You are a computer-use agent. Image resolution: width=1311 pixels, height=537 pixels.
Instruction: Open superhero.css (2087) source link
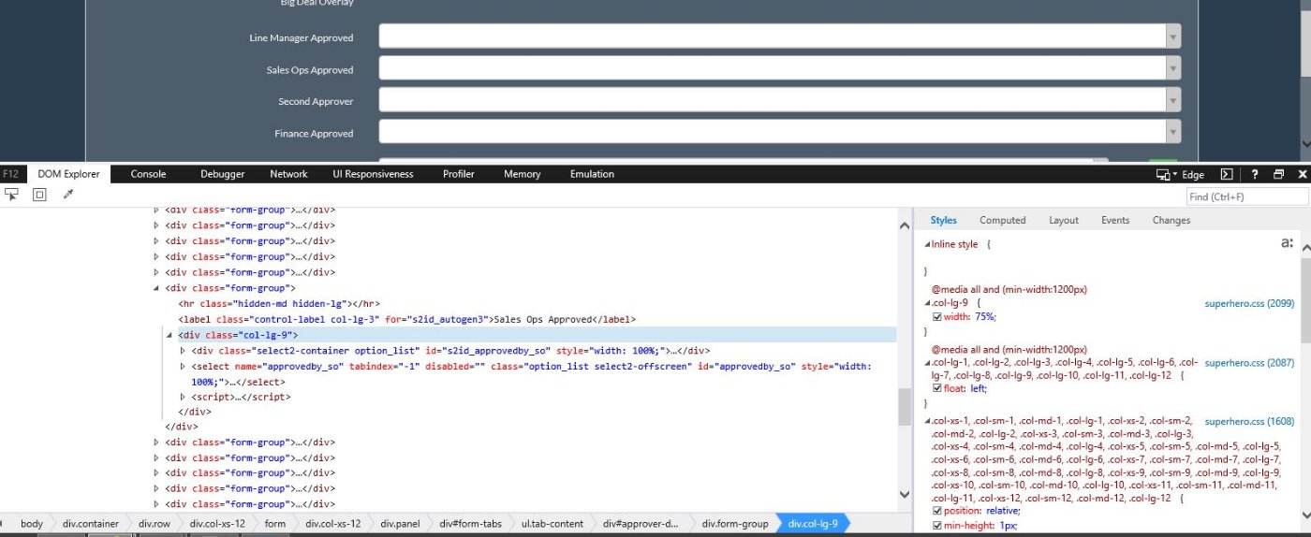[1249, 362]
